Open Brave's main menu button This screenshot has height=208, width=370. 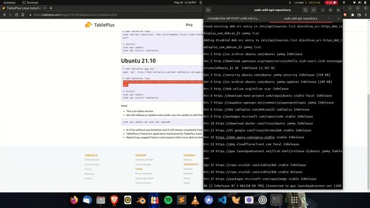(x=366, y=15)
